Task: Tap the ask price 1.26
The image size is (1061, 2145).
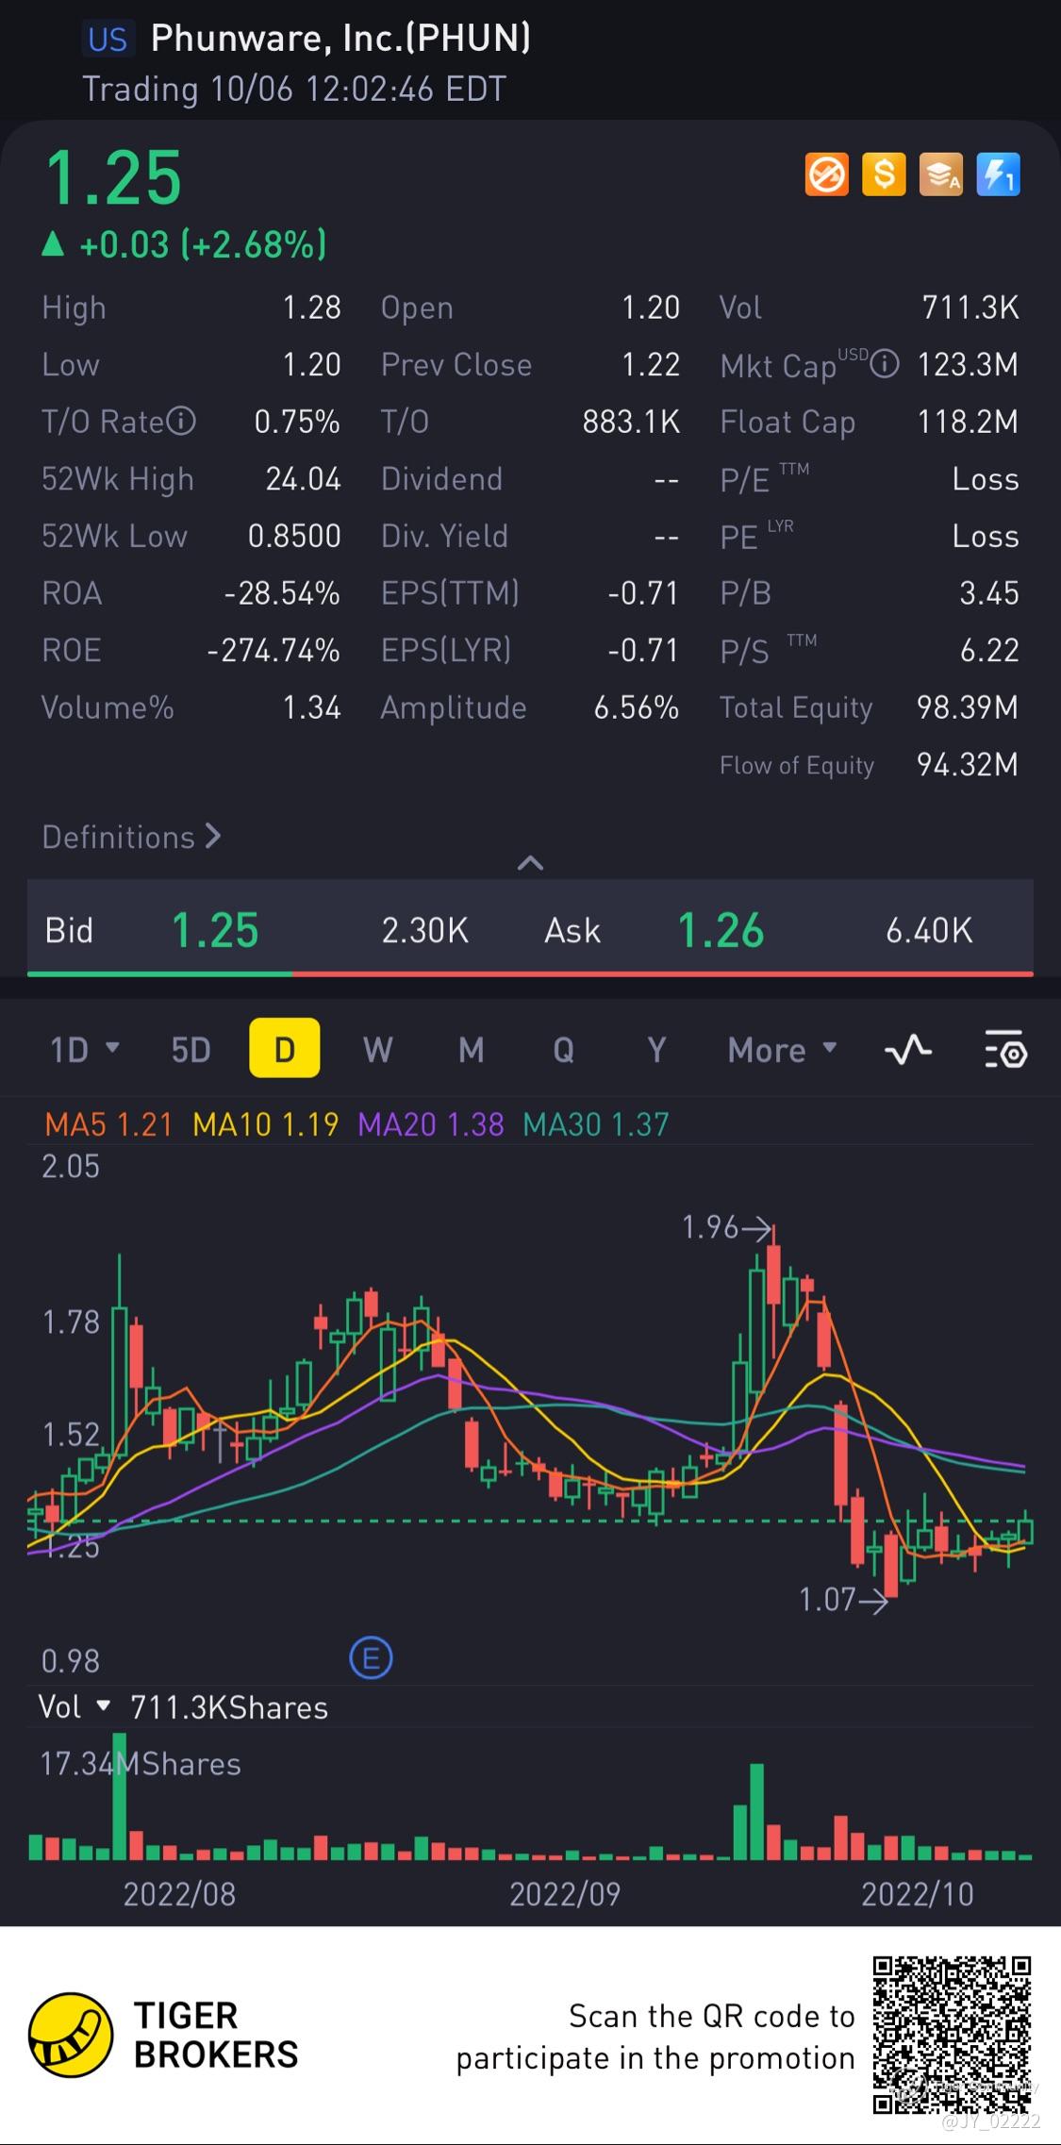Action: click(721, 930)
